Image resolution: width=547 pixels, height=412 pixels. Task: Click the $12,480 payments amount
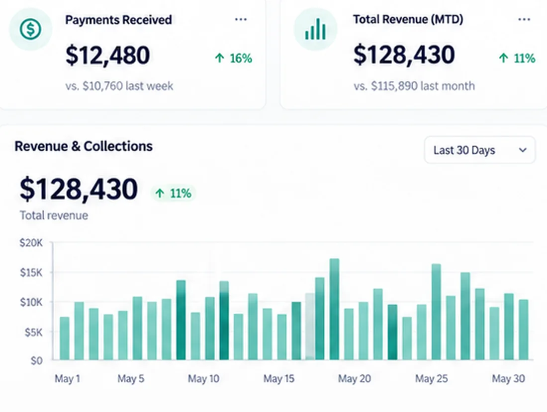108,56
